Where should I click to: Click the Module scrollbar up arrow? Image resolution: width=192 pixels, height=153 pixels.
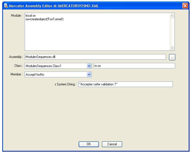pos(172,16)
